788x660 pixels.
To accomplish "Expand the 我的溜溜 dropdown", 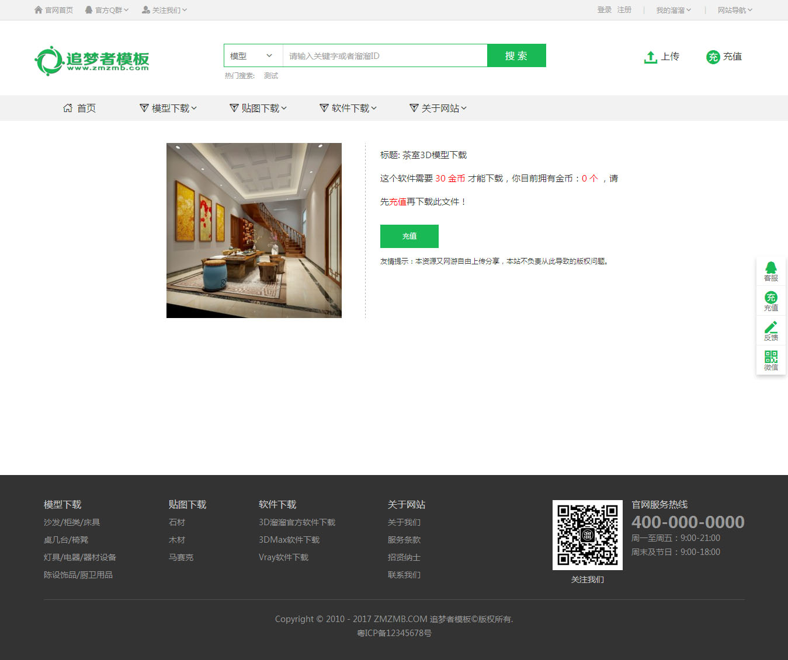I will pyautogui.click(x=673, y=10).
